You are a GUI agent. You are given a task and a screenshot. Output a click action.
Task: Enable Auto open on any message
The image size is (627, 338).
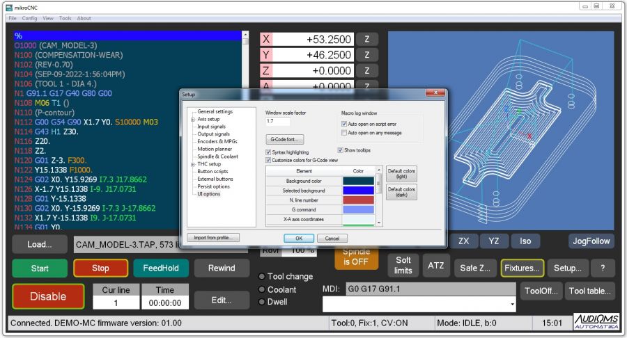point(345,132)
